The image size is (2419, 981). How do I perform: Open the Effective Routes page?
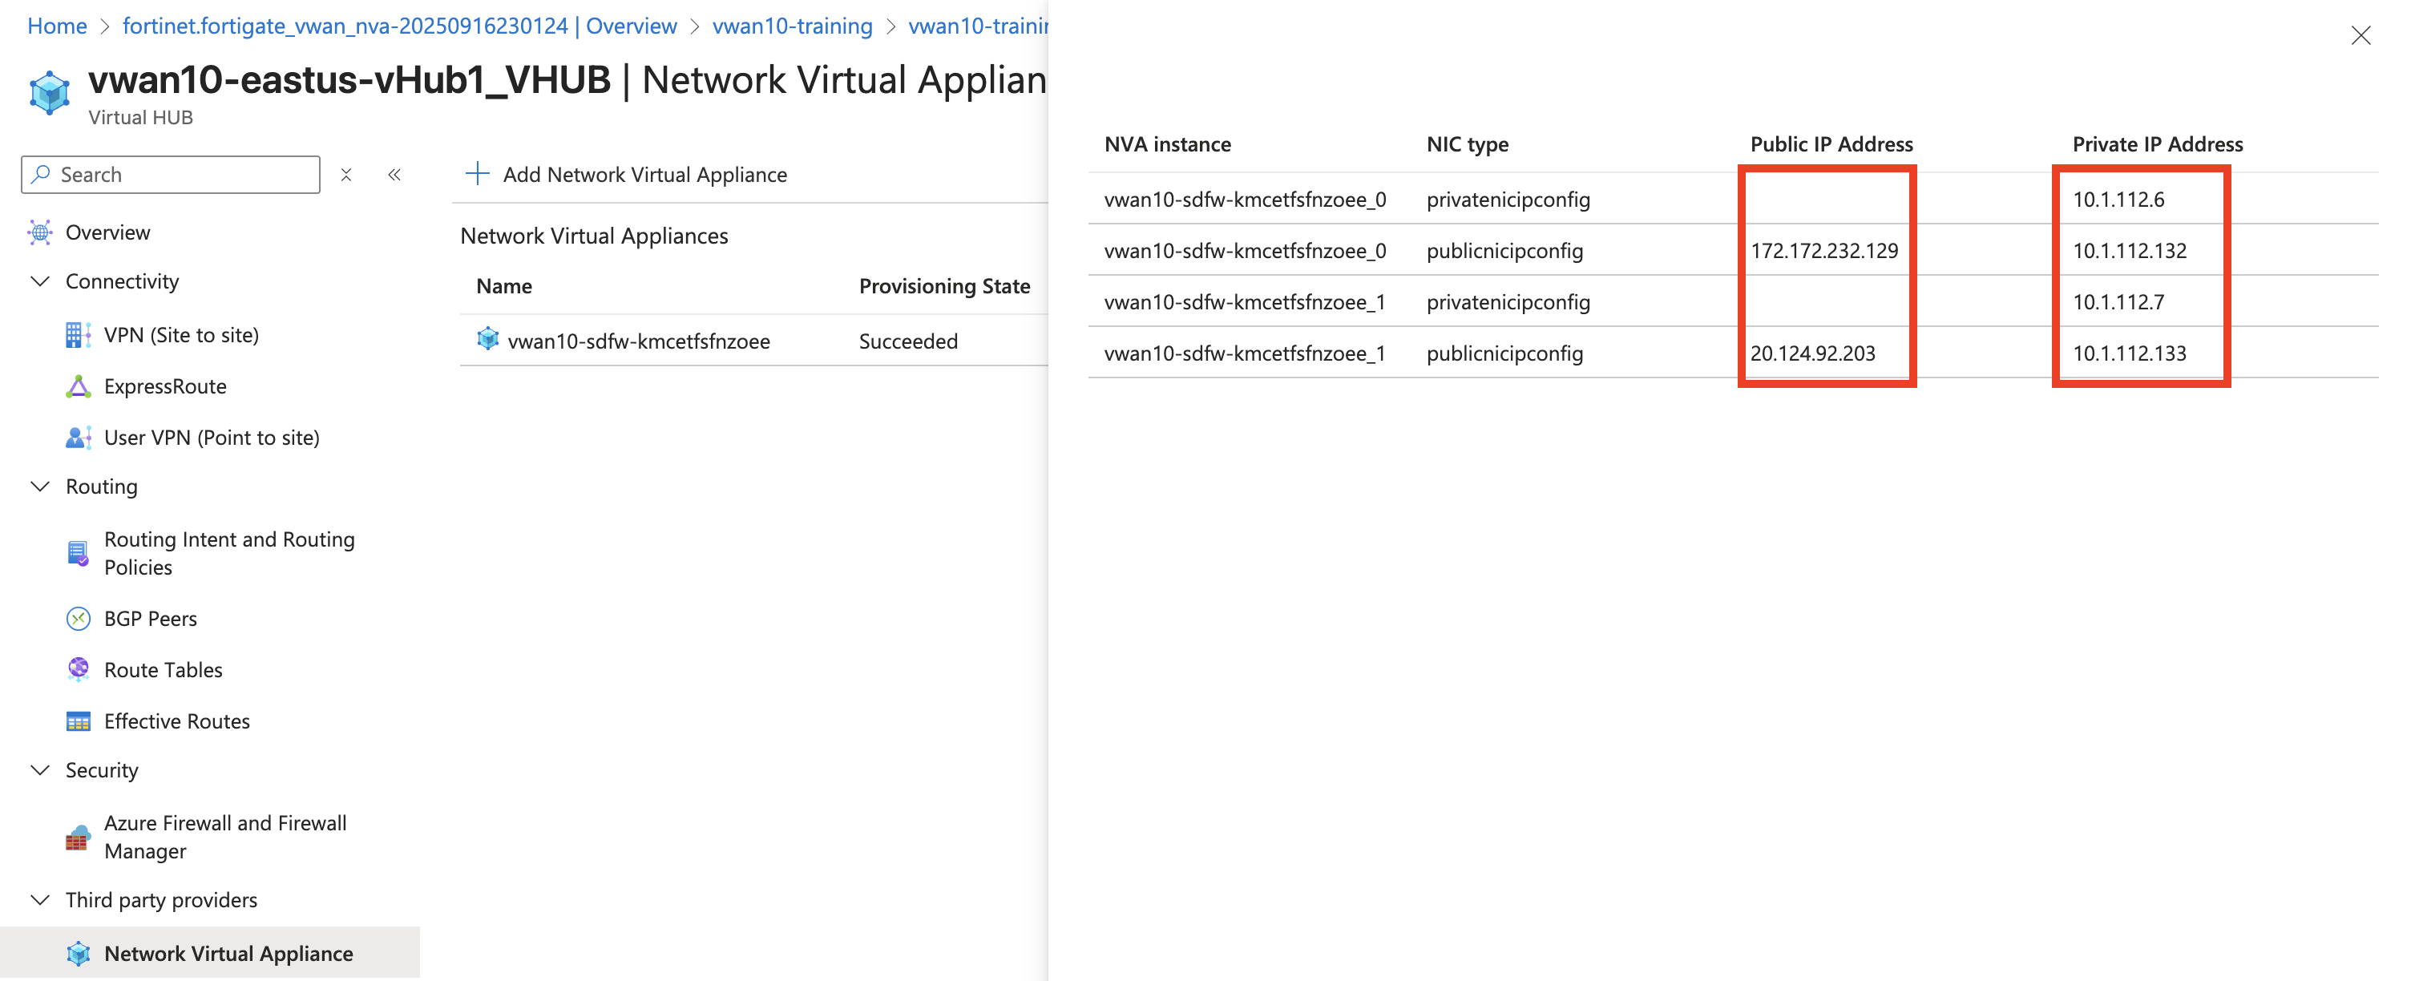tap(177, 721)
